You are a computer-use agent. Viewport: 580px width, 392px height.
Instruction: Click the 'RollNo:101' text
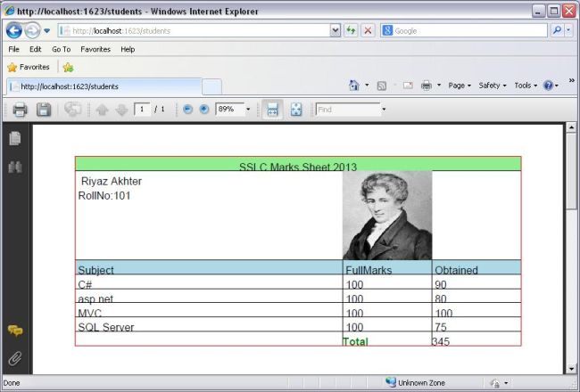[104, 195]
